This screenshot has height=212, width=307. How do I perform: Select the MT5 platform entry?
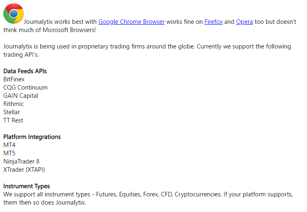tap(9, 153)
